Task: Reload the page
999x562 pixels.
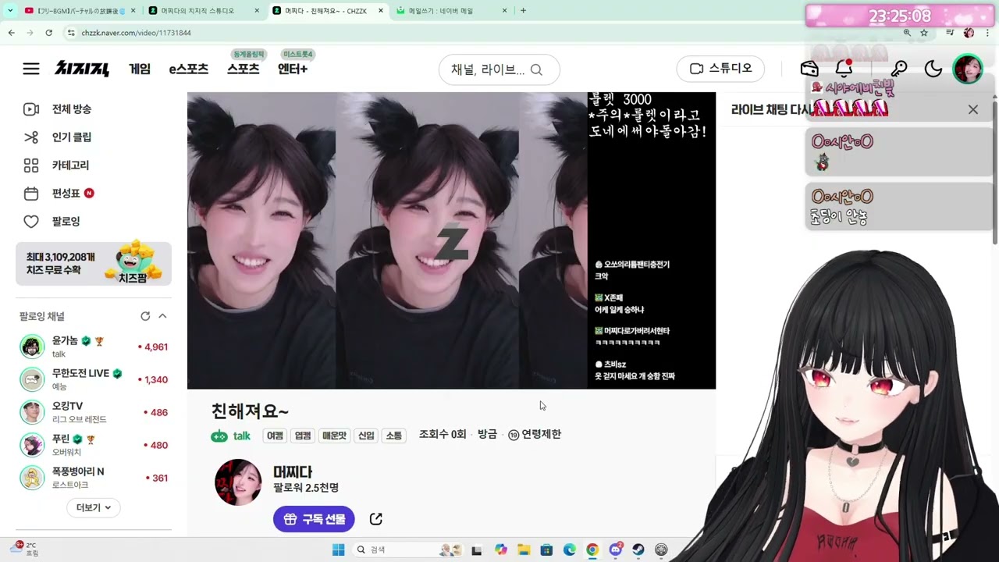Action: 48,33
